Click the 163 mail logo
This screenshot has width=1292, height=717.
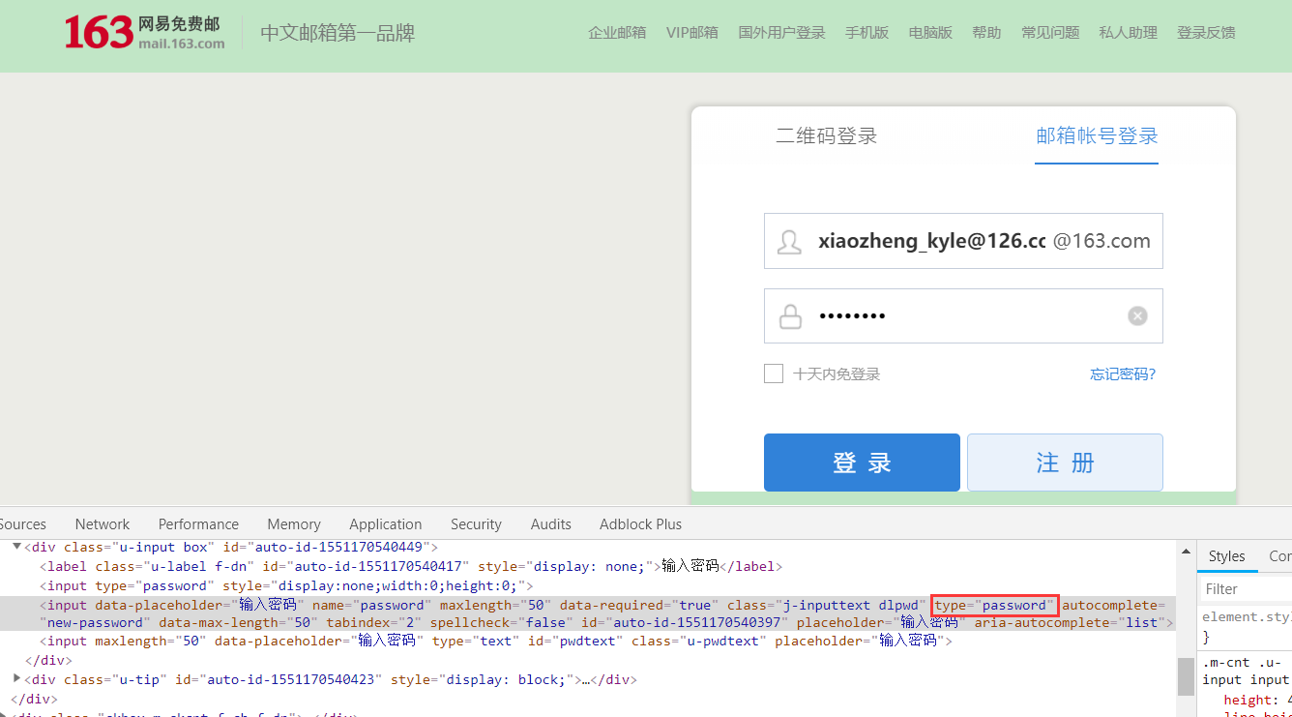(x=144, y=32)
